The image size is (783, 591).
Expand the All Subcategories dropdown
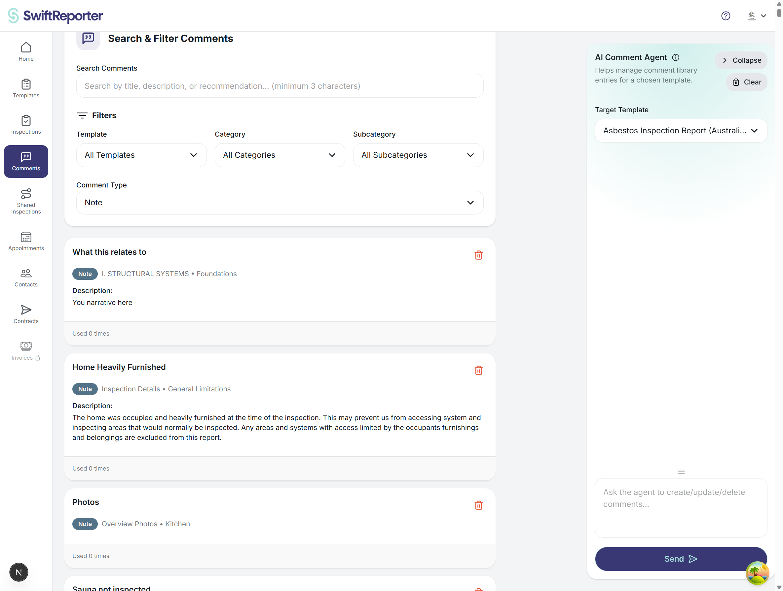coord(418,155)
